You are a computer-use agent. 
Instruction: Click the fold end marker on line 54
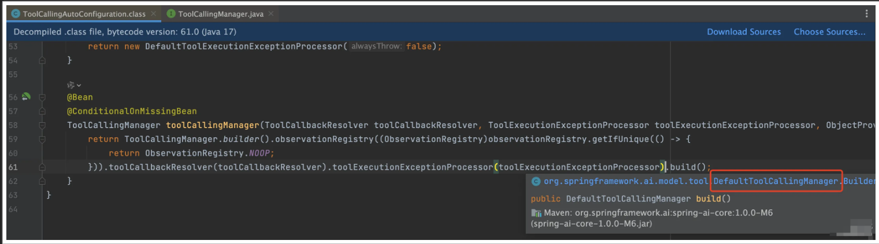42,60
